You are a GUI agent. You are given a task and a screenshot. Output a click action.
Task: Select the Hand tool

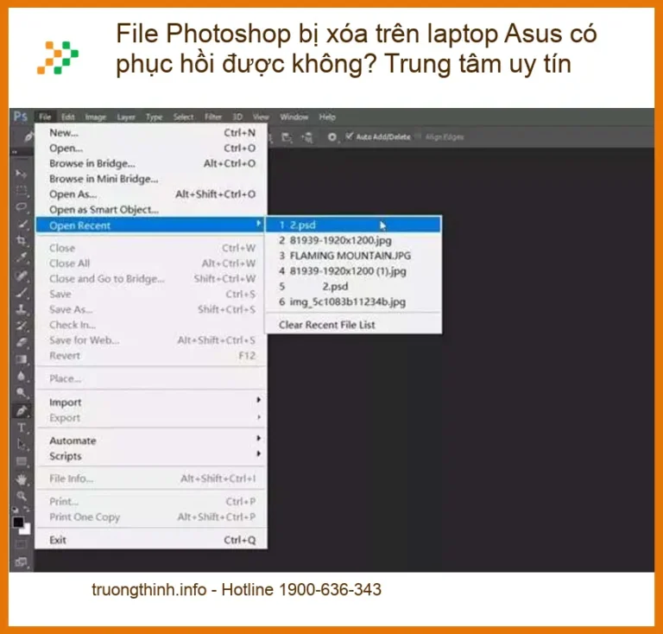point(21,479)
